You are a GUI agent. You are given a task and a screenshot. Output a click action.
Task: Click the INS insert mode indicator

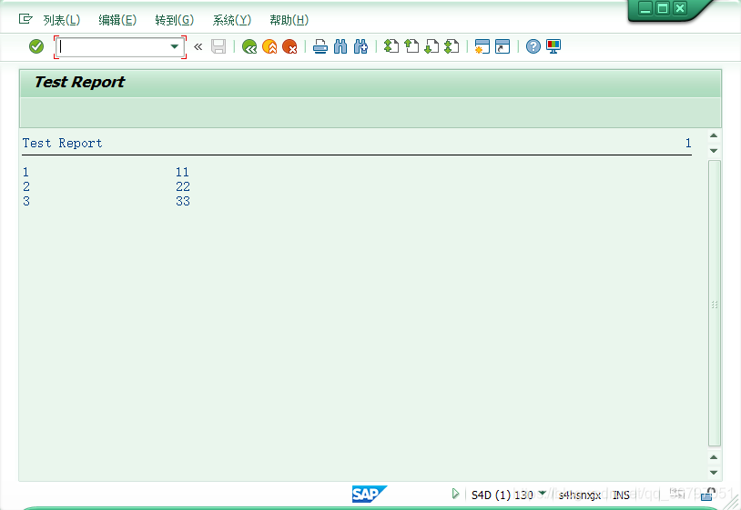[621, 495]
